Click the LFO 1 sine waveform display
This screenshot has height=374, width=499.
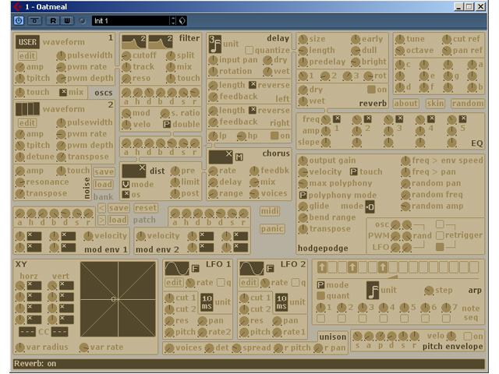coord(178,268)
